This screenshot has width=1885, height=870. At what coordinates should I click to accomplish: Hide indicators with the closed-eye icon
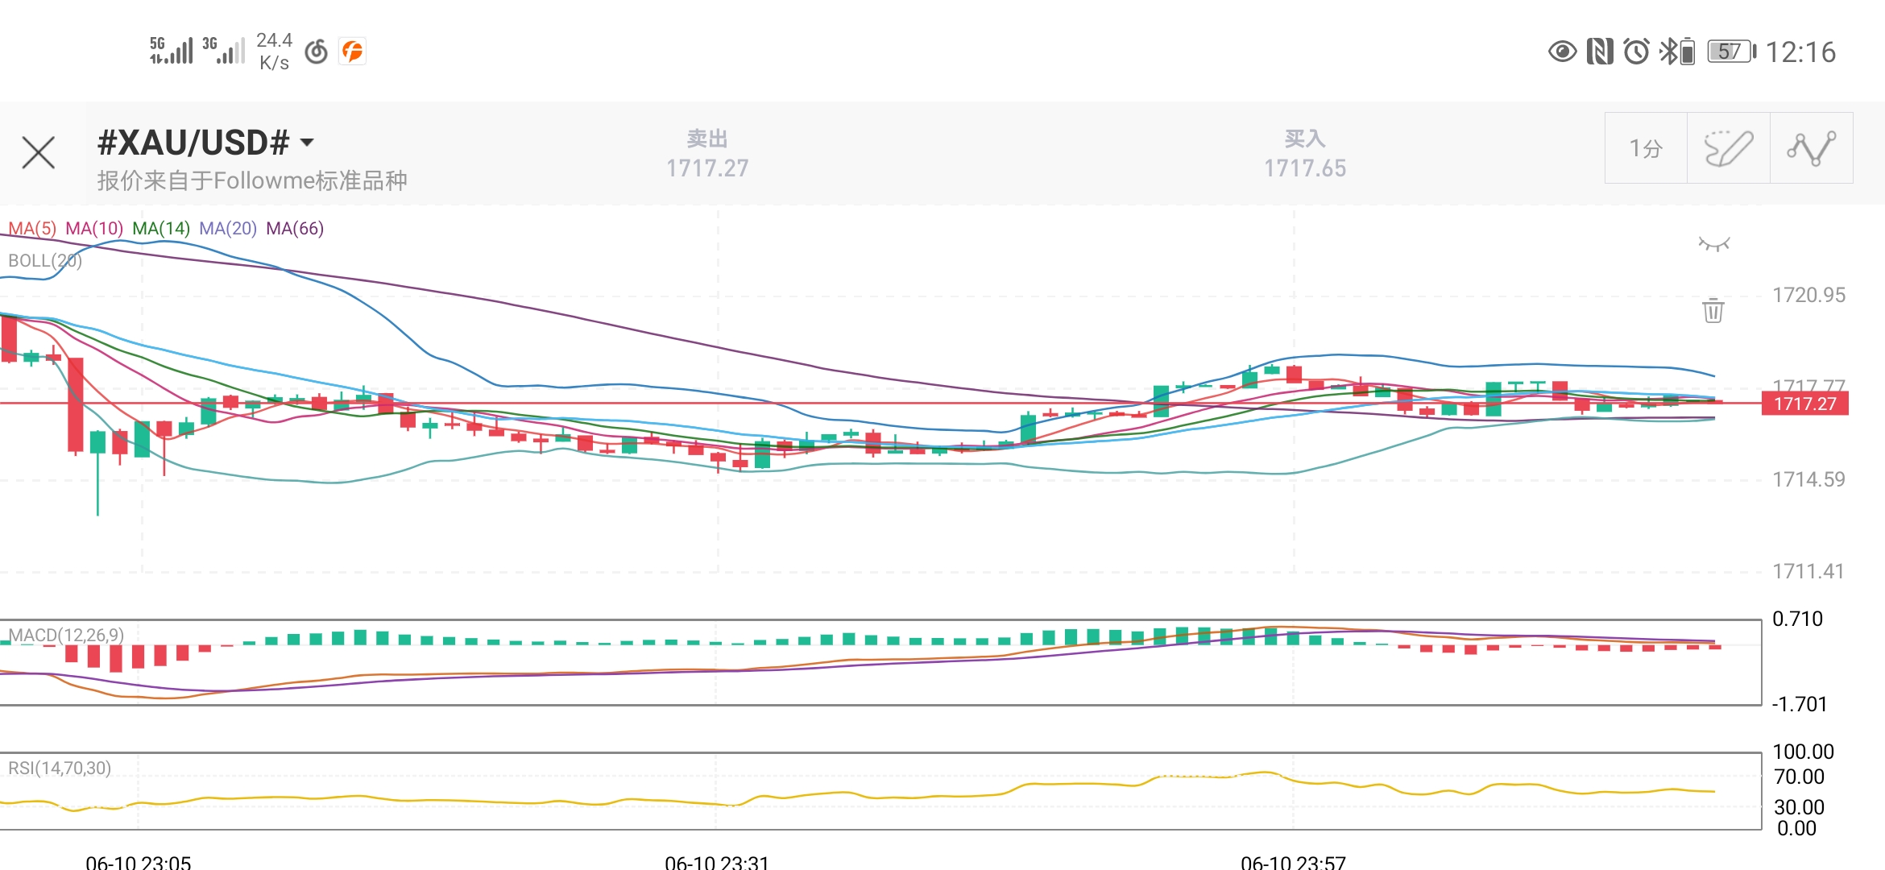coord(1714,244)
